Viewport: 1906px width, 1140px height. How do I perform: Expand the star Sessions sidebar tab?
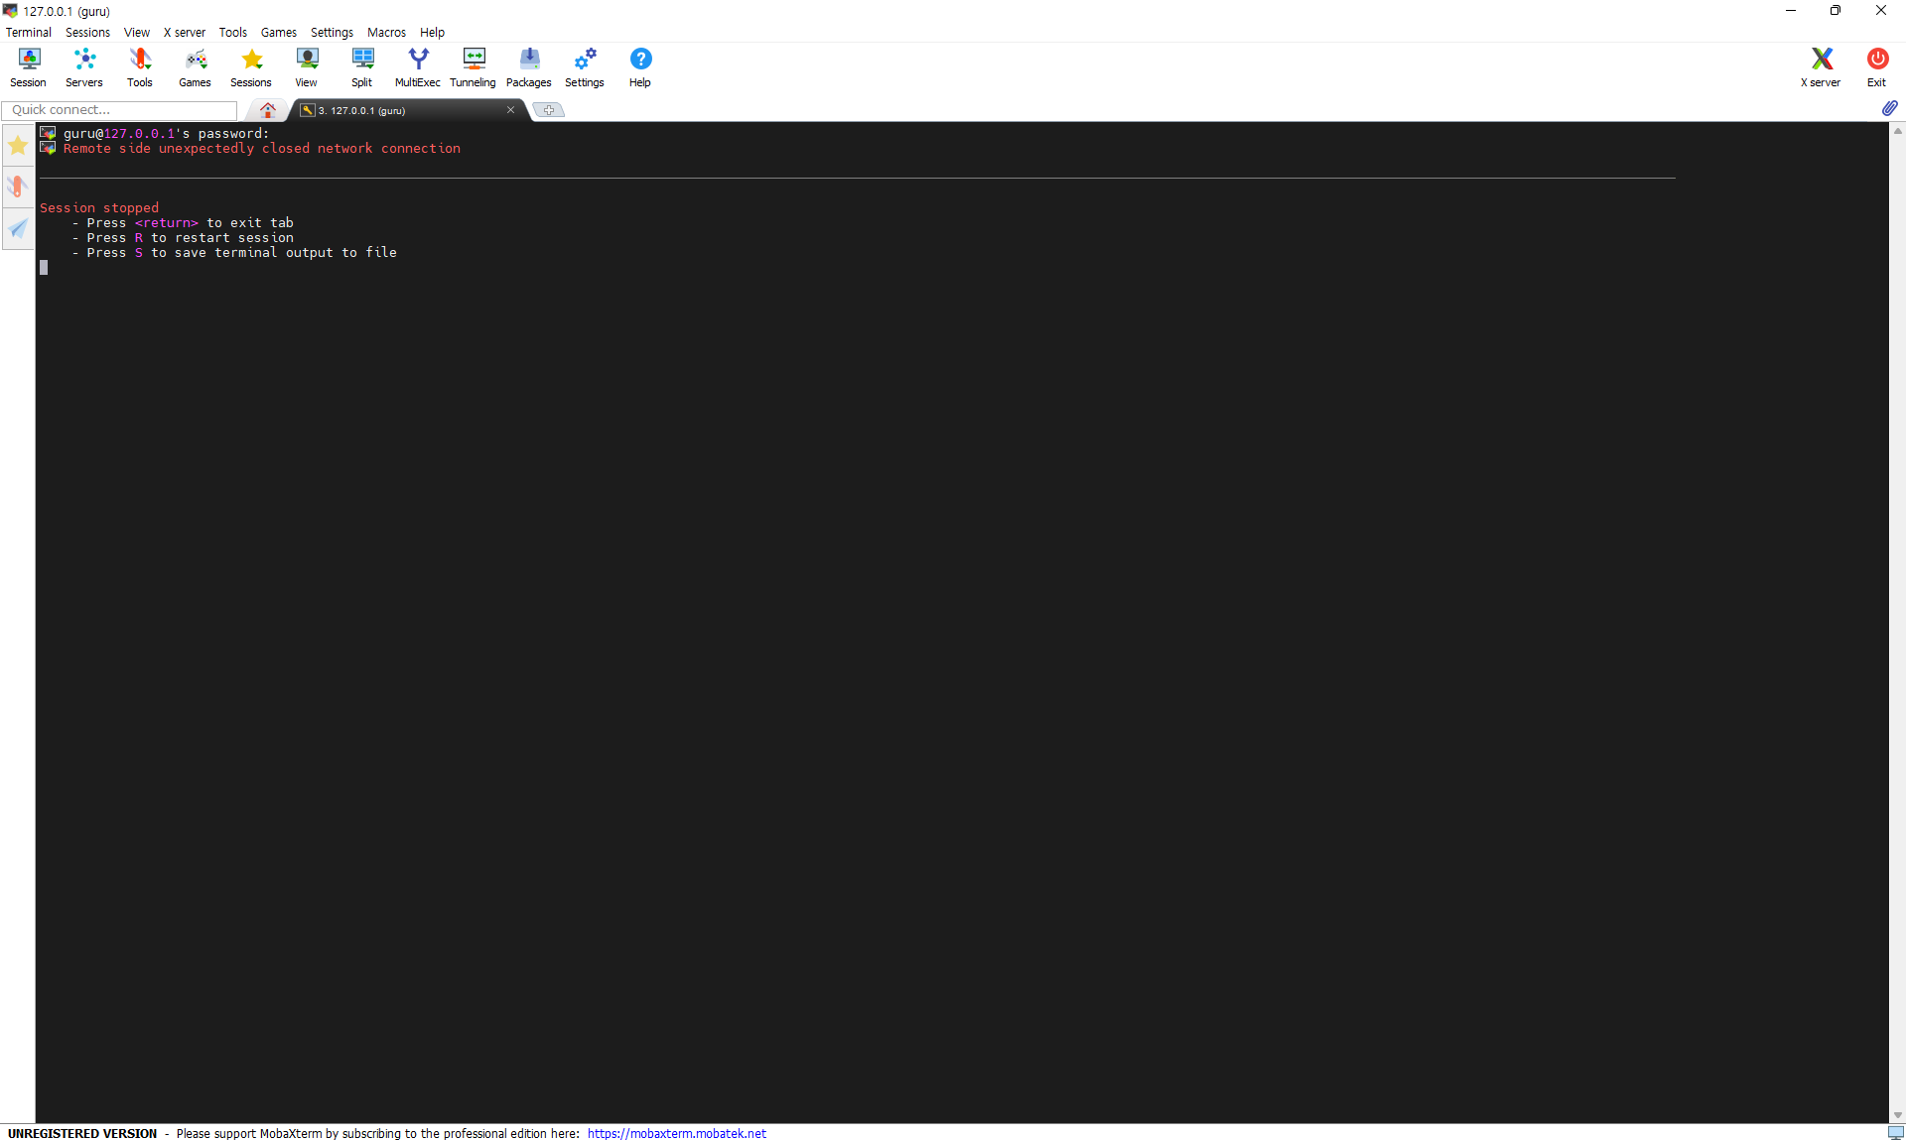(18, 146)
